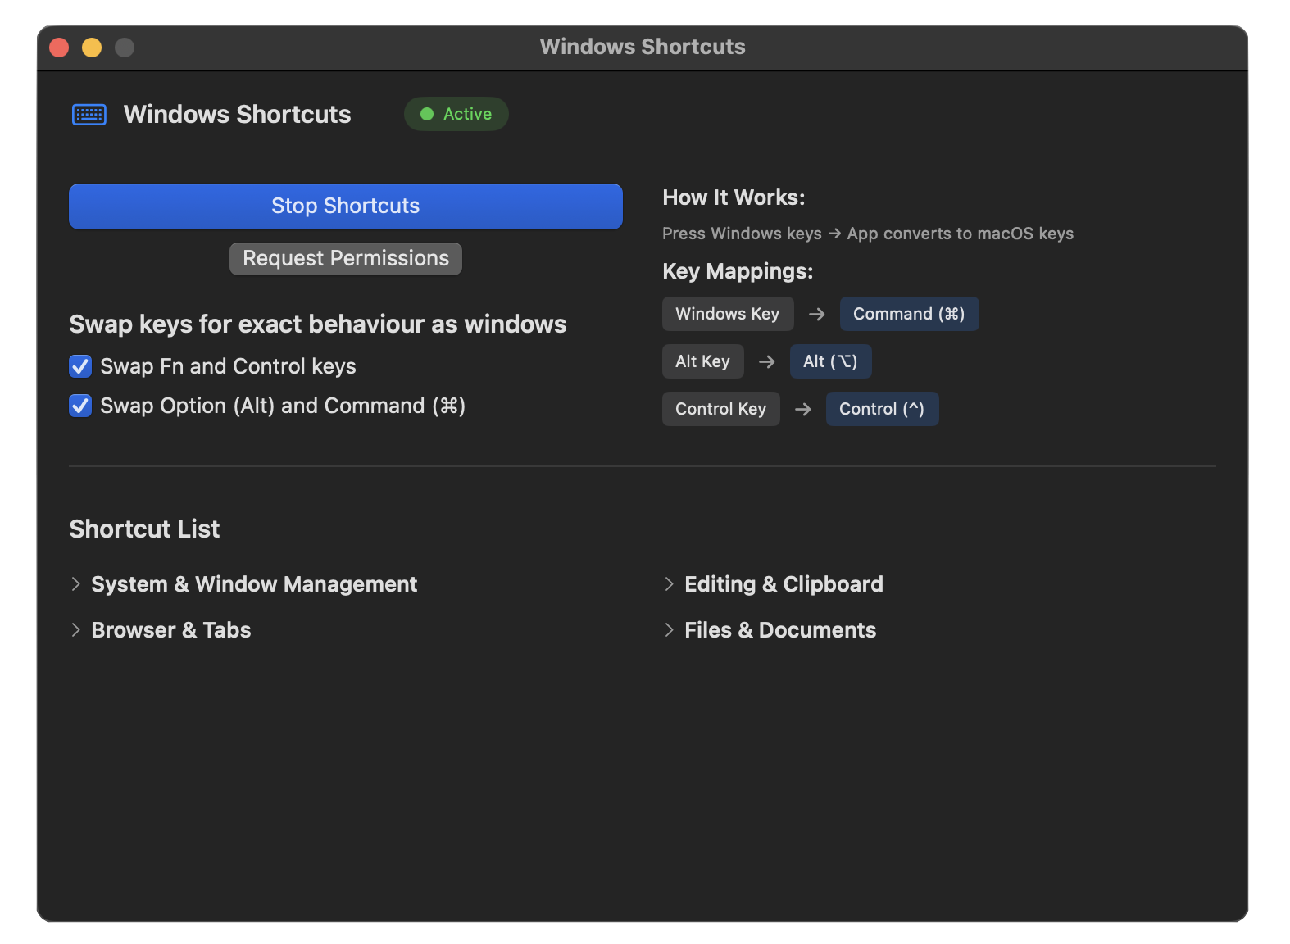Image resolution: width=1290 pixels, height=944 pixels.
Task: Click the Alt (⌥) target badge
Action: (829, 361)
